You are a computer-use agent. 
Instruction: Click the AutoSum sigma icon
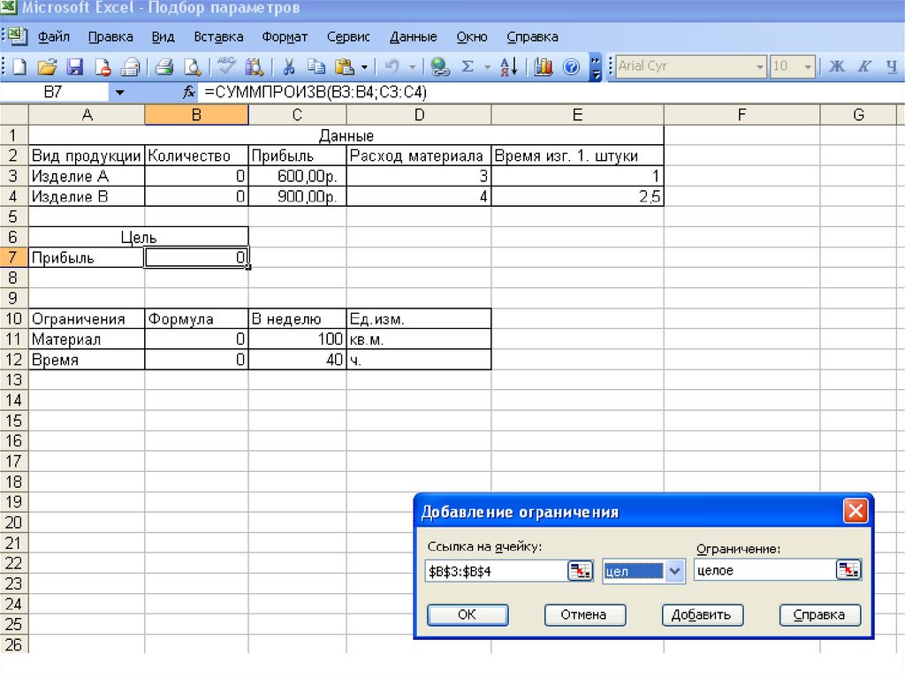tap(468, 66)
